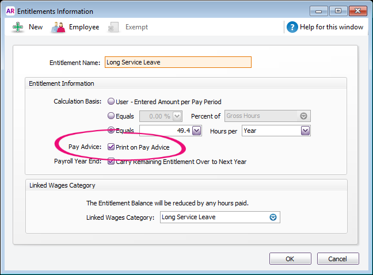Screen dimensions: 373x275
Task: Expand the Hours per Year dropdown
Action: pos(305,131)
